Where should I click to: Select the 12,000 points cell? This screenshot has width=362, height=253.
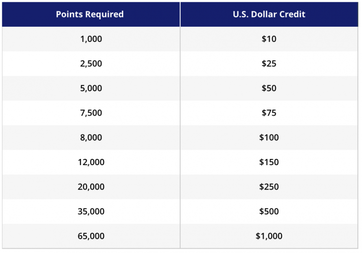tap(91, 162)
